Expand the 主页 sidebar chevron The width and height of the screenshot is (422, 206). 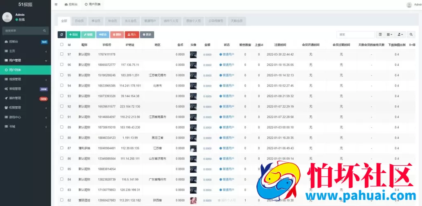[x=46, y=51]
